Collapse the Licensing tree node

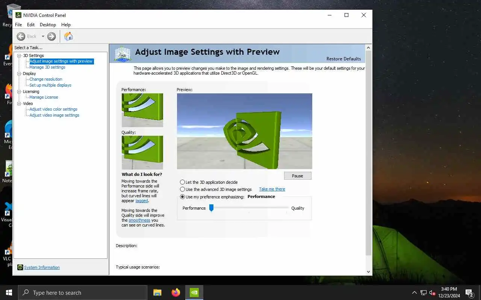tap(19, 91)
